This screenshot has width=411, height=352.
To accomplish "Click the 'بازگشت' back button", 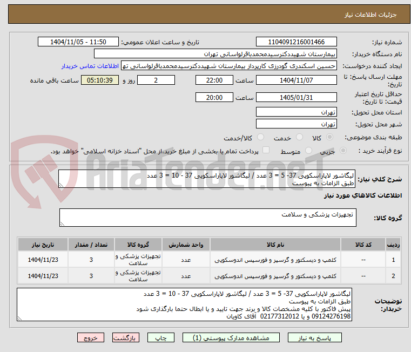I will coord(125,337).
